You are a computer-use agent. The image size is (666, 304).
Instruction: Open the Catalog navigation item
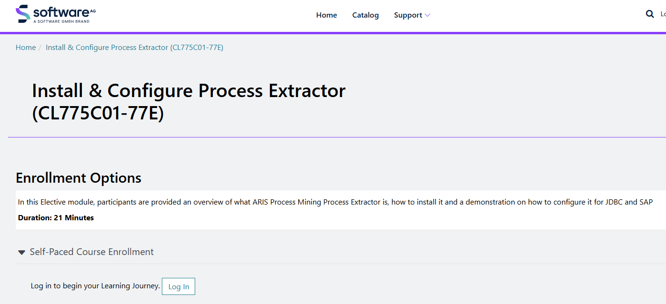366,15
